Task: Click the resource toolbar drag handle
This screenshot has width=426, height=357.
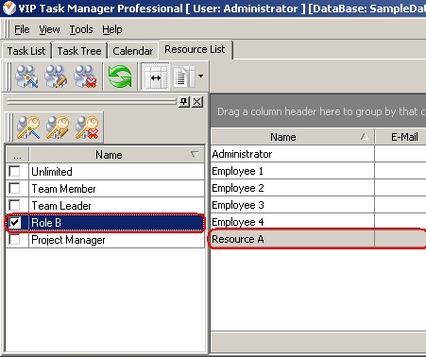Action: (x=9, y=76)
